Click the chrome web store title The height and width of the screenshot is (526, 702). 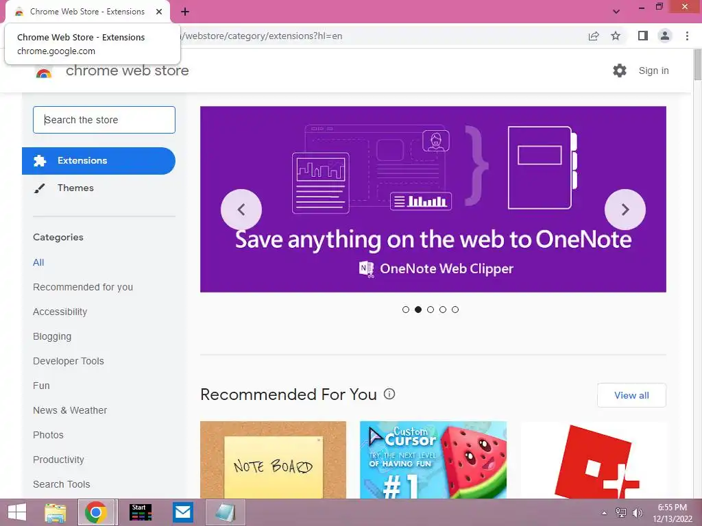[127, 71]
